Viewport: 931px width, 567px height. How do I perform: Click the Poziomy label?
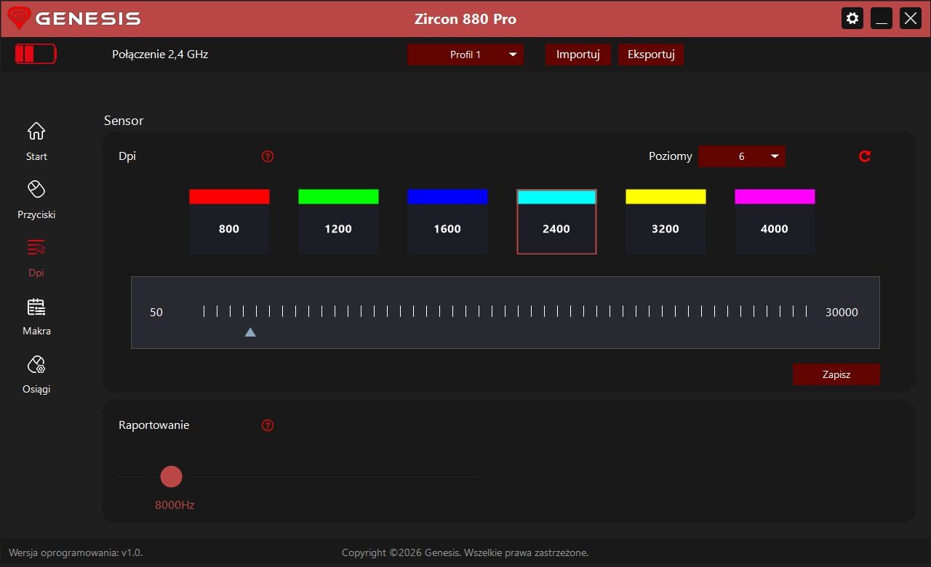coord(671,156)
